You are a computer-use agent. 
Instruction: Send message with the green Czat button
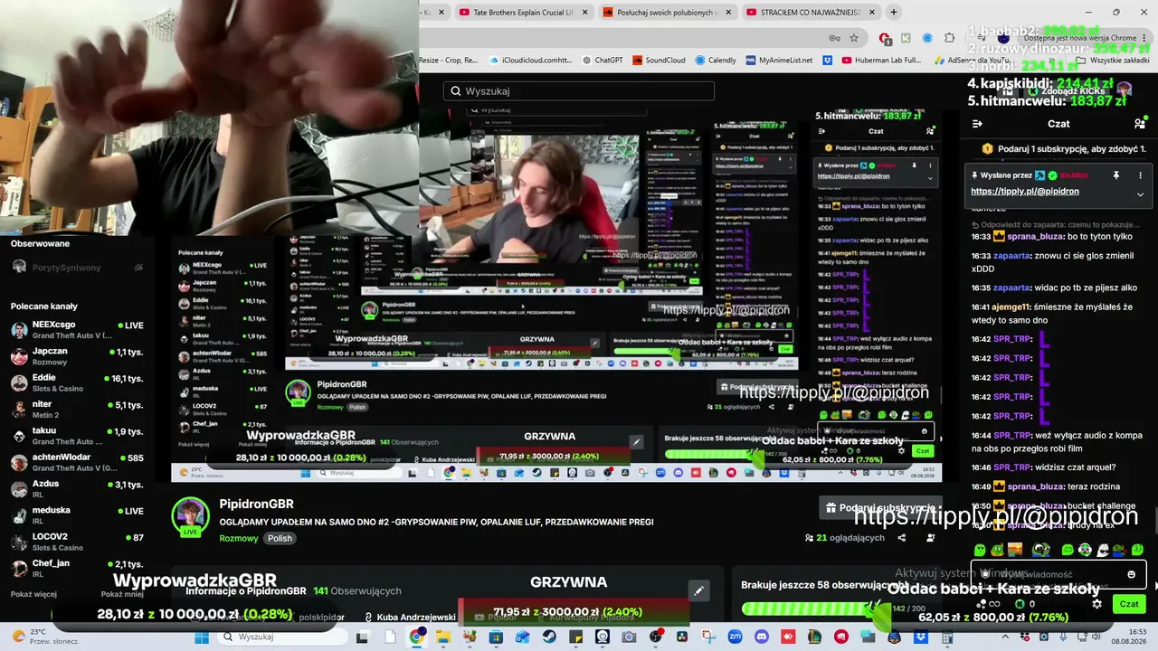point(1129,604)
